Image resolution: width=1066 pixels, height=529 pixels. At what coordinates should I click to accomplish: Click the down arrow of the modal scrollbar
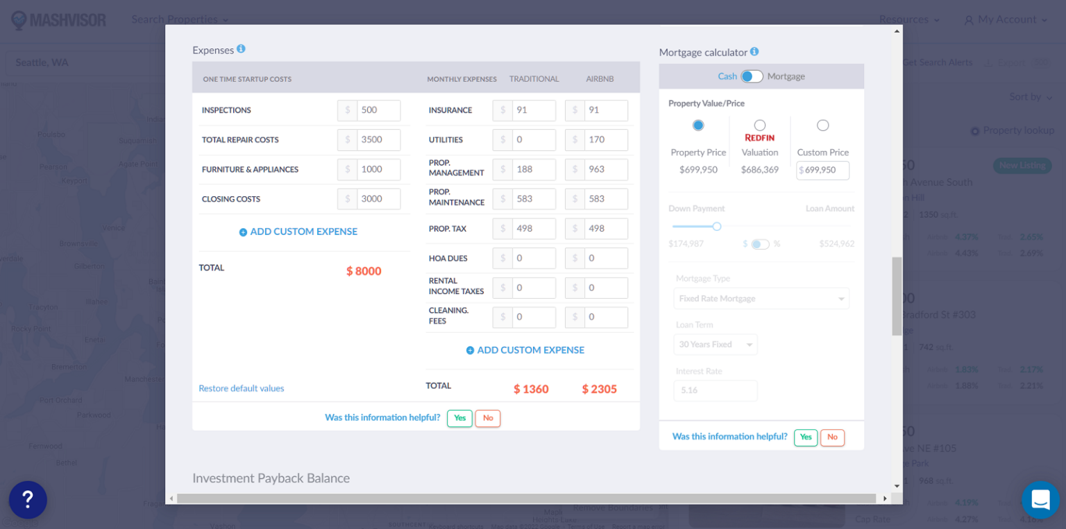[x=897, y=486]
